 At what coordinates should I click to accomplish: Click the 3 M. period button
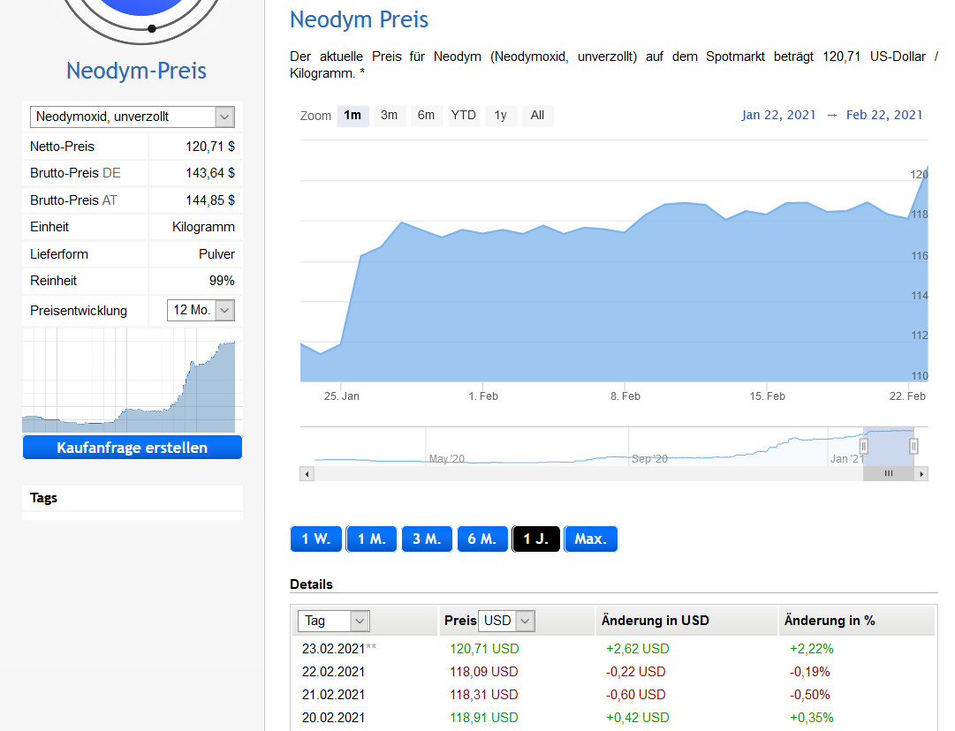(427, 539)
